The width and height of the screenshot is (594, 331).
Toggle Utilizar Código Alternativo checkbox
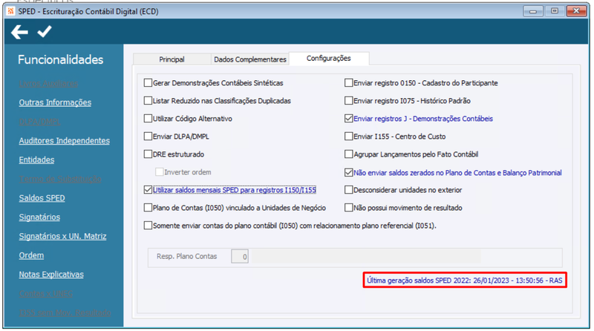pyautogui.click(x=148, y=119)
